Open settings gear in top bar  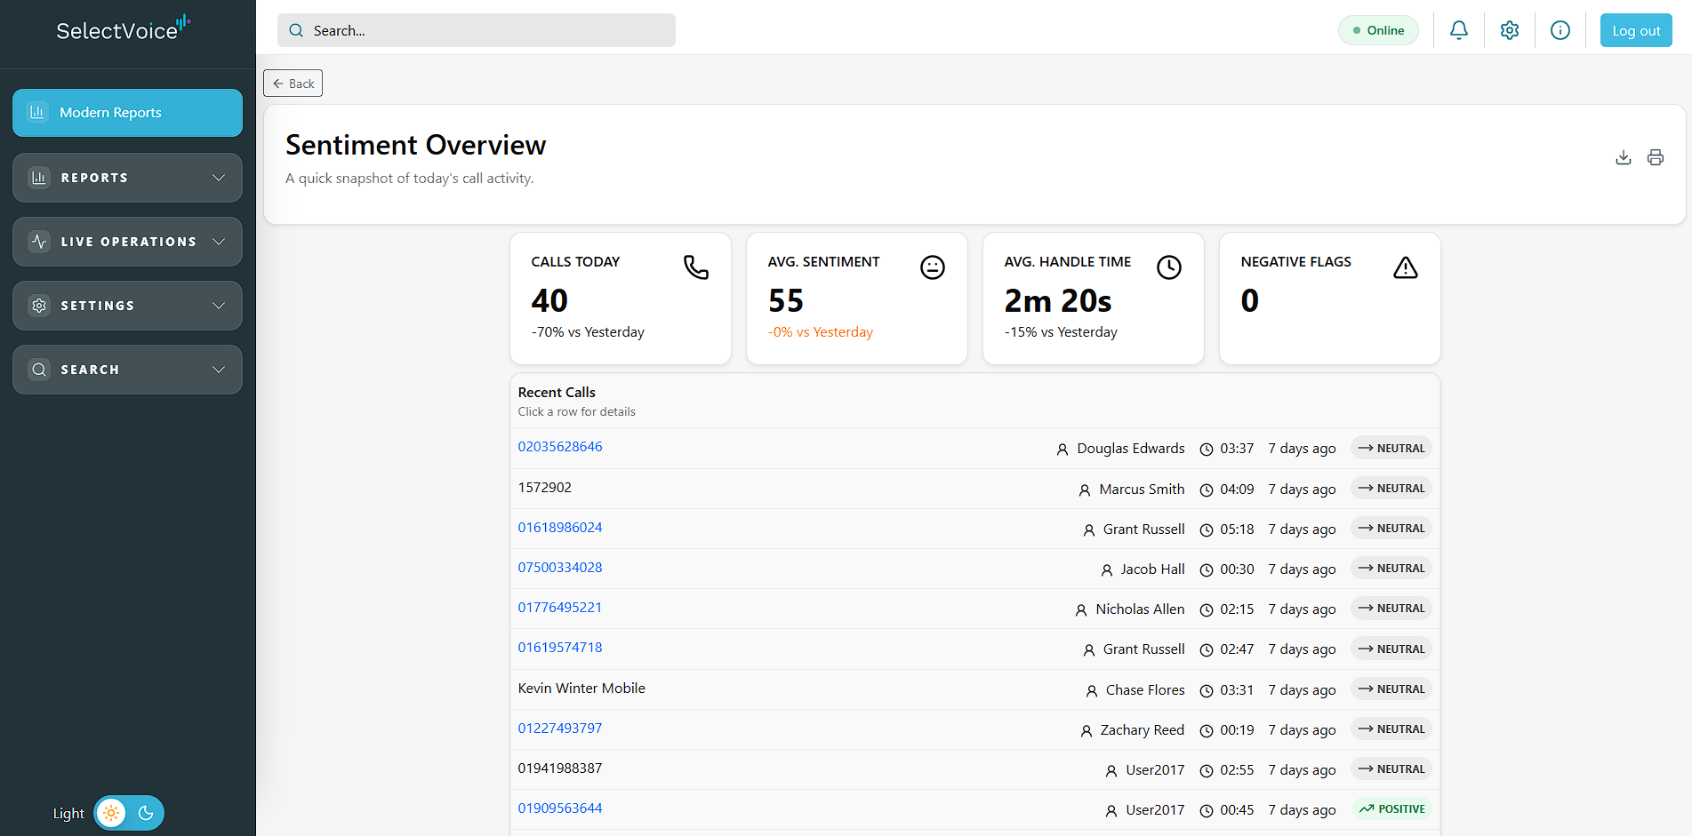(x=1510, y=30)
